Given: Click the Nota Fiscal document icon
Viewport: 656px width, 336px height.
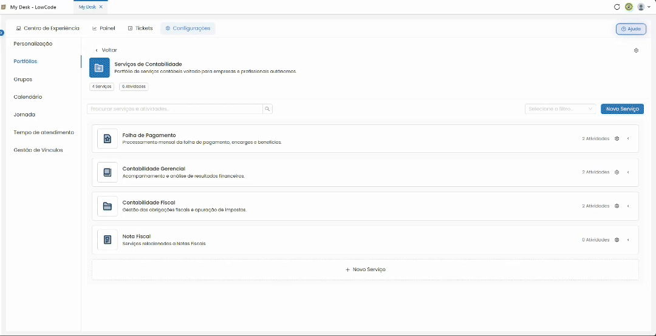Looking at the screenshot, I should [108, 240].
